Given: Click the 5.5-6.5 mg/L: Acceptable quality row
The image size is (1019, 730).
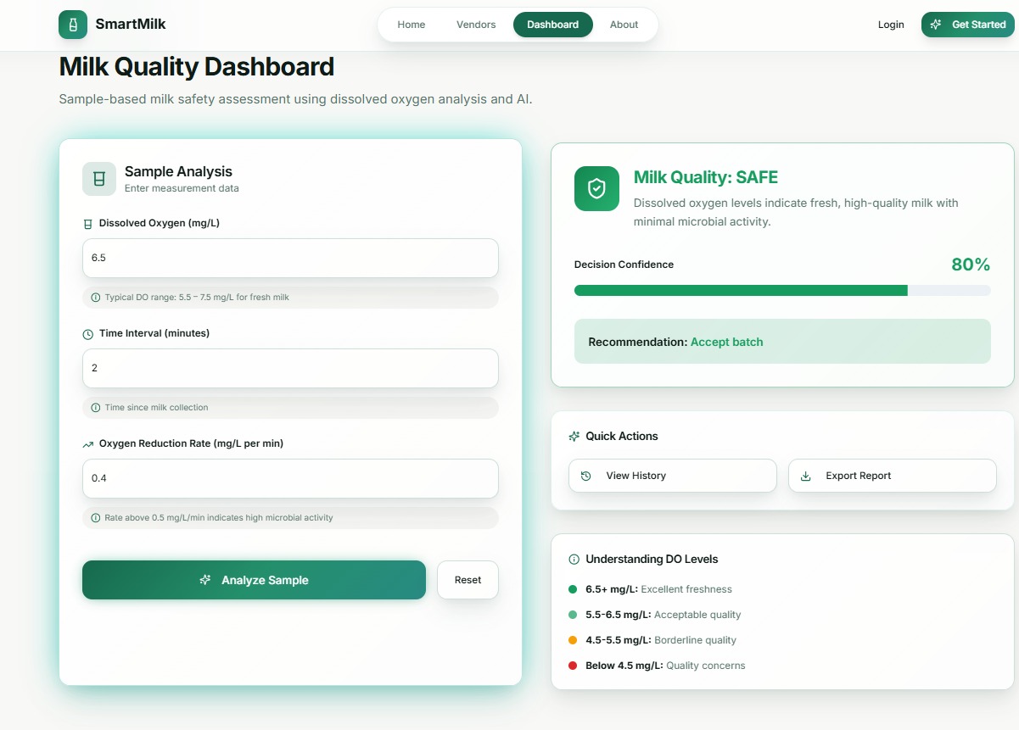Looking at the screenshot, I should [x=655, y=615].
